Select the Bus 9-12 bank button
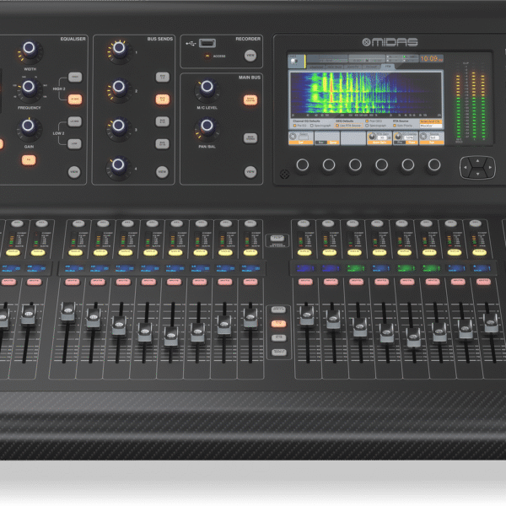The width and height of the screenshot is (506, 506). [162, 121]
